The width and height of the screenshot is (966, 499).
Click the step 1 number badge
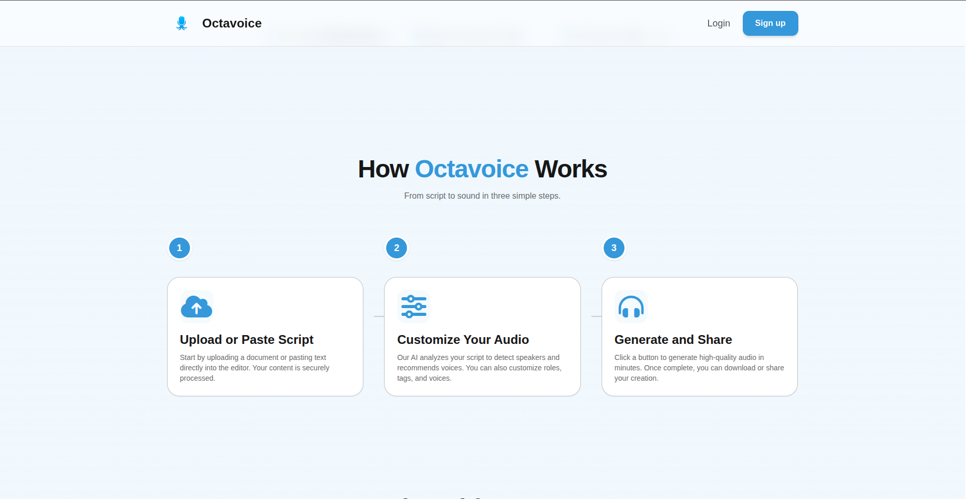179,248
